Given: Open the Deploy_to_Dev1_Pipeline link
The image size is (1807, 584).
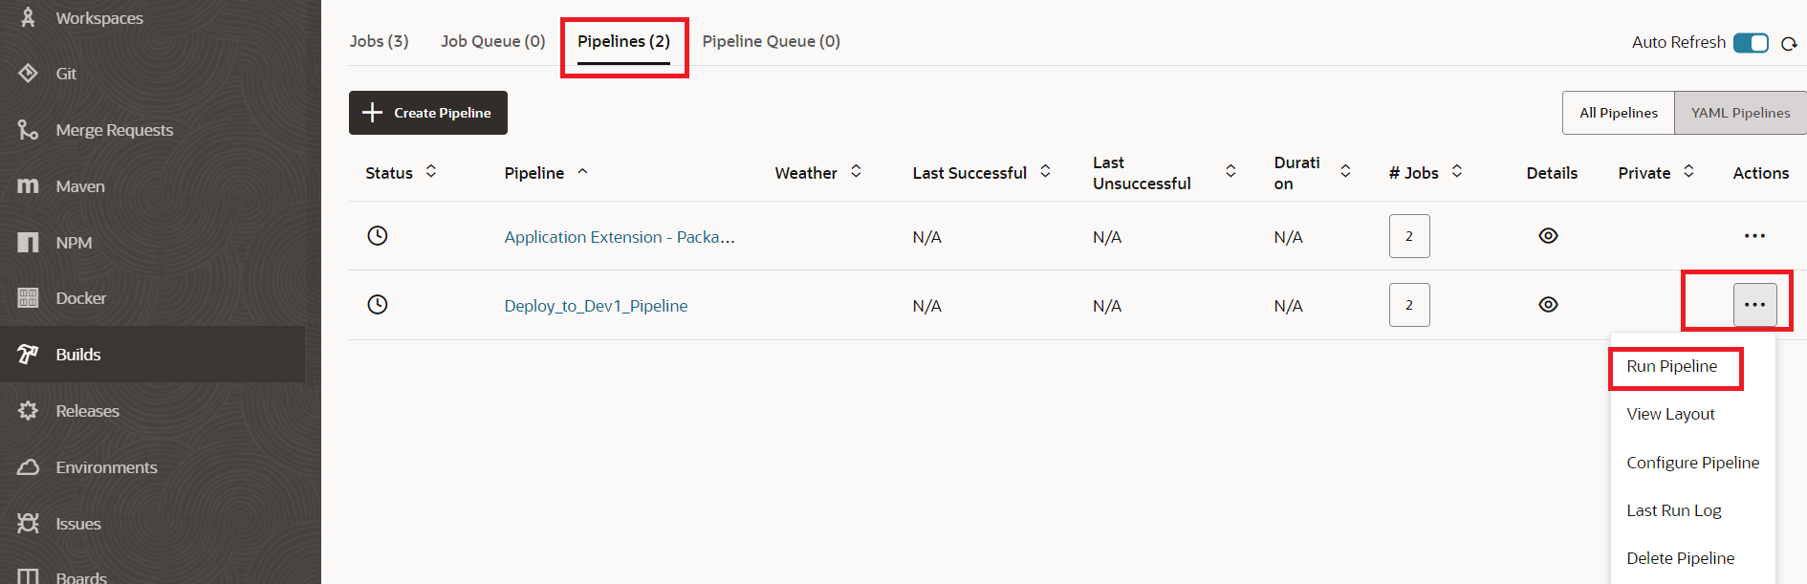Looking at the screenshot, I should click(596, 306).
